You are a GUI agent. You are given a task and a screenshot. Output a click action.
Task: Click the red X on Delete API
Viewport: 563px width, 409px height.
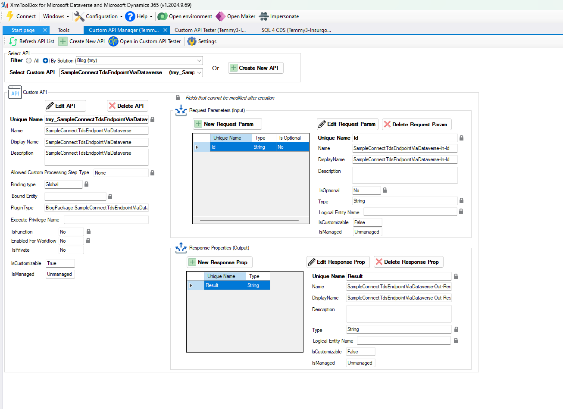[112, 106]
